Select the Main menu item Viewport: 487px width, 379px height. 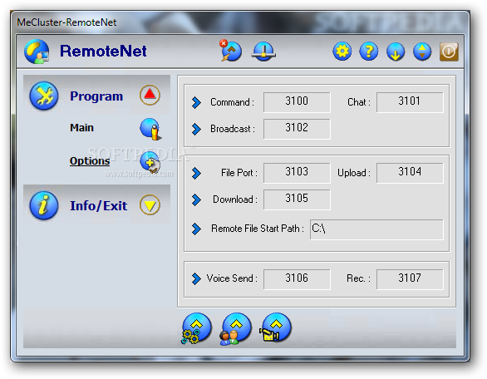click(81, 128)
